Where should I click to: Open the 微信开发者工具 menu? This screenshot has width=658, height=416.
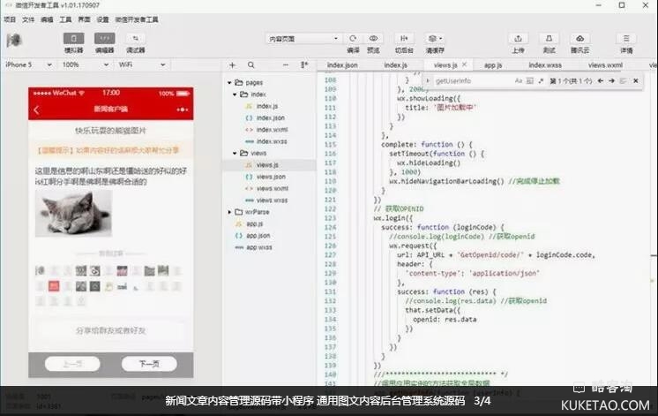click(137, 19)
